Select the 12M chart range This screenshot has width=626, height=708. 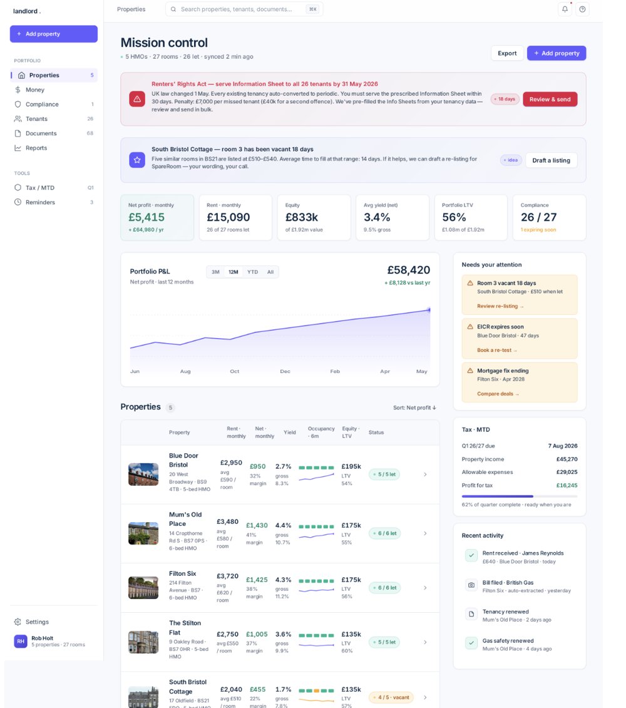233,272
